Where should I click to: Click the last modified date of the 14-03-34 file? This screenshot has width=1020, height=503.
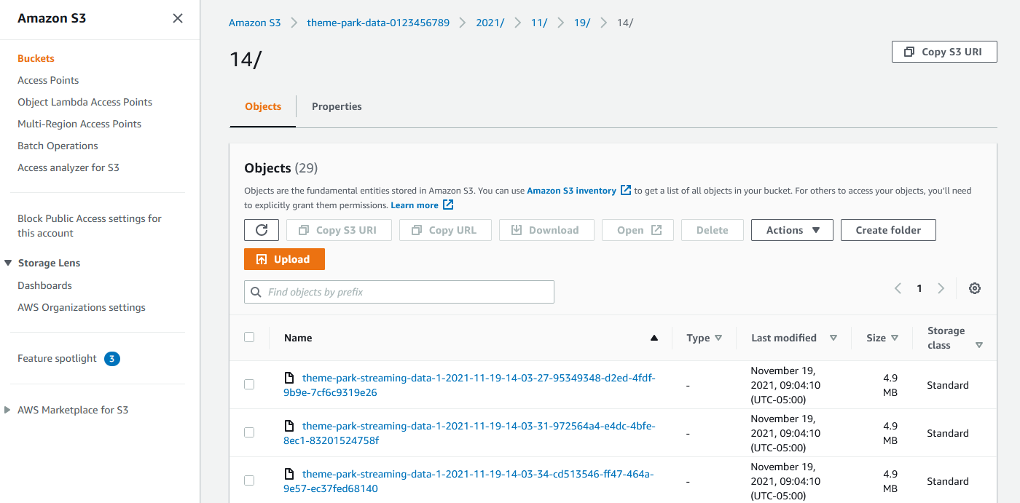pos(785,481)
